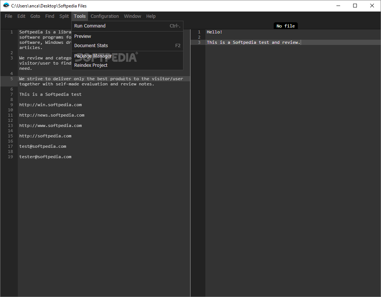Switch to the No file tab
This screenshot has width=381, height=297.
coord(286,26)
